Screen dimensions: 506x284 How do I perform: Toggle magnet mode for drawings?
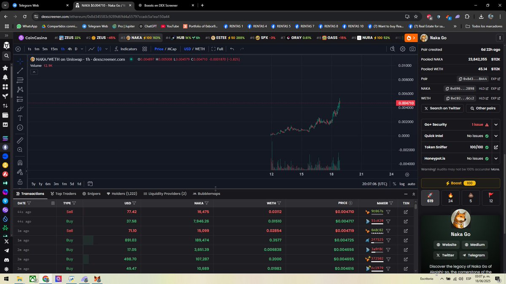[20, 162]
